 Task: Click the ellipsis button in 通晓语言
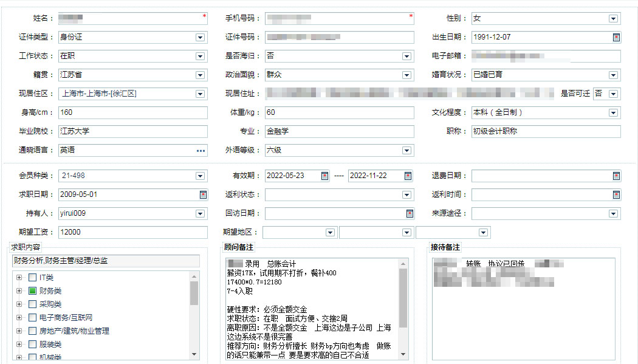(x=201, y=151)
